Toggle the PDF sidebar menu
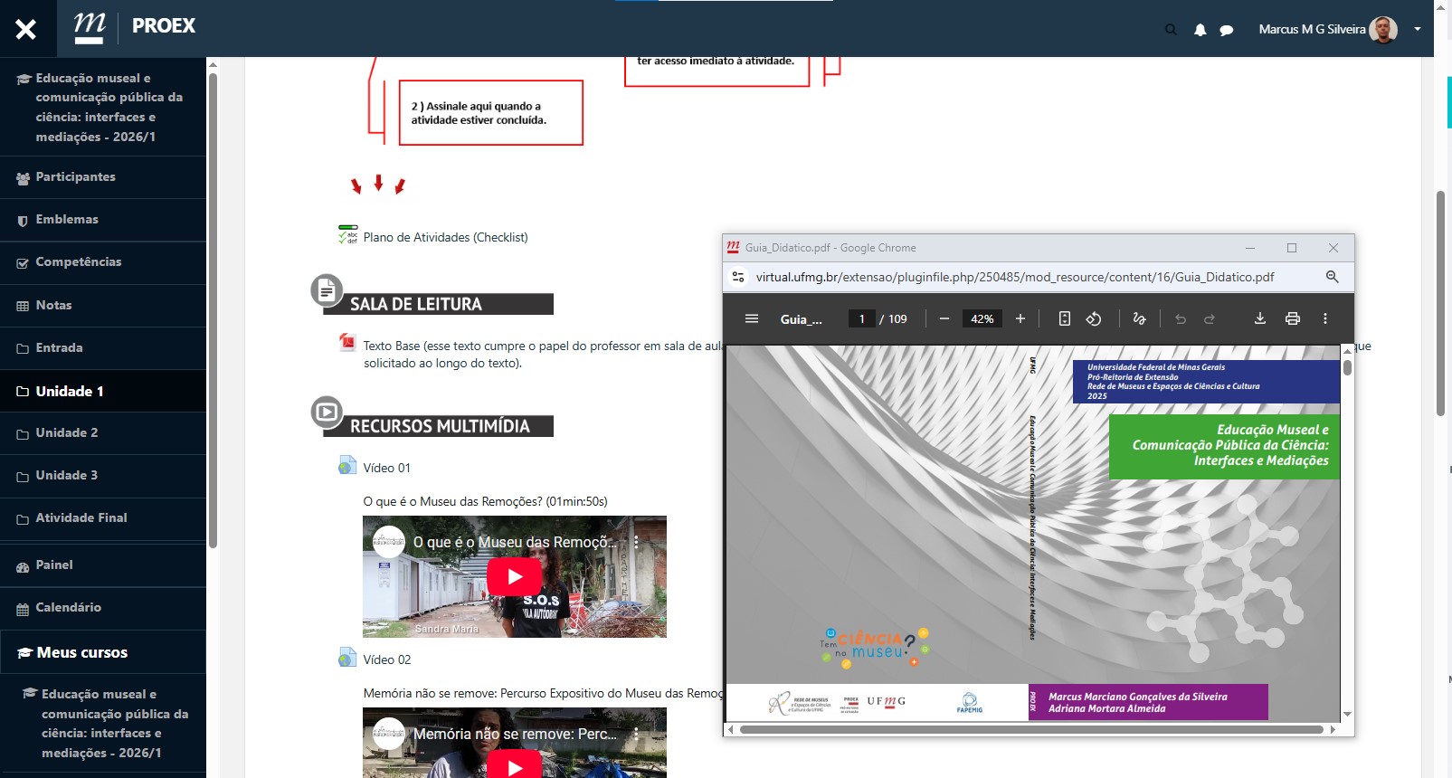Screen dimensions: 1452x778 (x=751, y=318)
